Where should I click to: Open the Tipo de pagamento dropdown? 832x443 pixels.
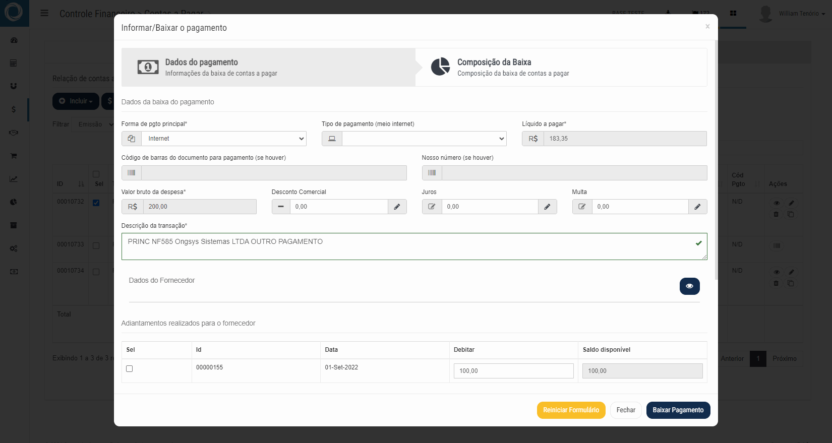click(424, 139)
